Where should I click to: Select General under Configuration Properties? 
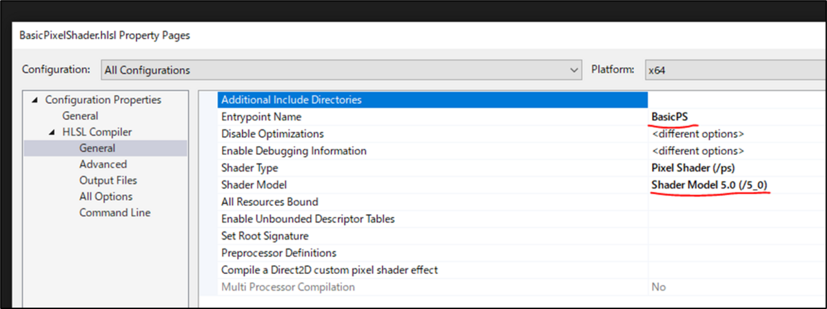coord(80,116)
